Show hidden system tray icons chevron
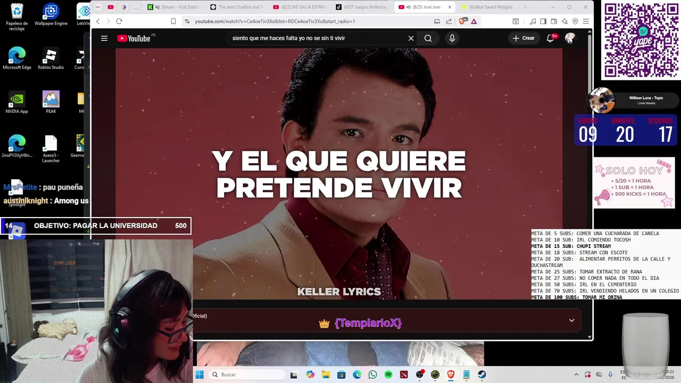 576,374
